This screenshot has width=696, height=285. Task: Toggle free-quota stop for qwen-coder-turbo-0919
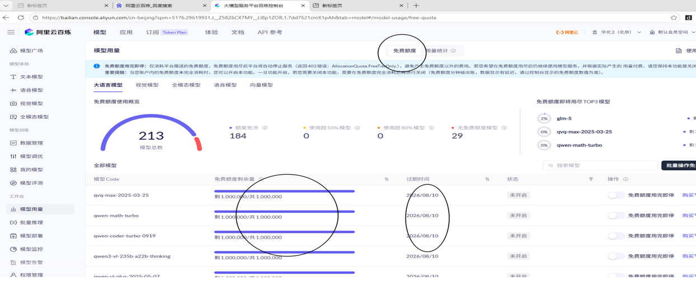[616, 236]
